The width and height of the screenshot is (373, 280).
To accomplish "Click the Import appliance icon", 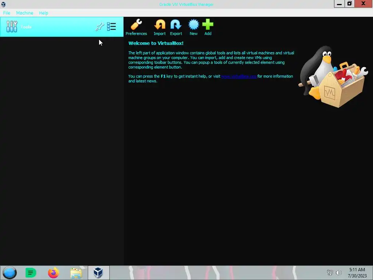I will [160, 27].
